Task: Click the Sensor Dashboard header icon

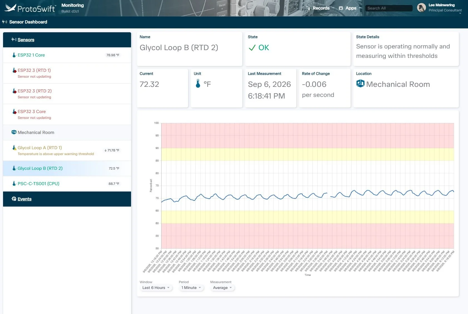Action: [x=4, y=22]
